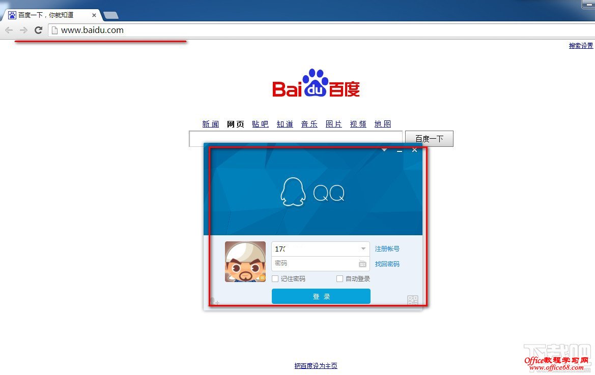The image size is (595, 375).
Task: Enable the 记住密码 checkbox
Action: (275, 279)
